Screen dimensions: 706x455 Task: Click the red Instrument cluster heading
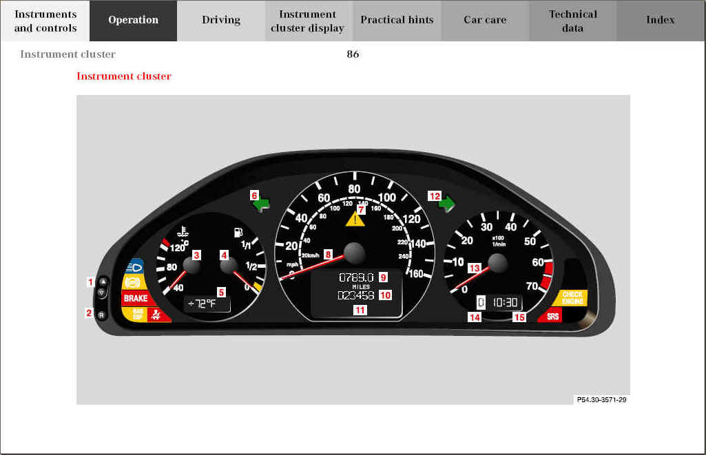[124, 76]
